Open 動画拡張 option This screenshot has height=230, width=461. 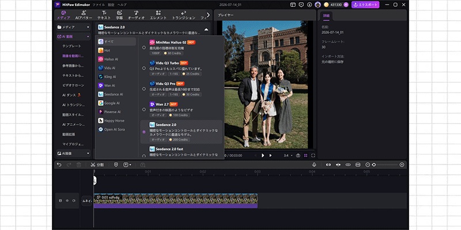coord(69,135)
